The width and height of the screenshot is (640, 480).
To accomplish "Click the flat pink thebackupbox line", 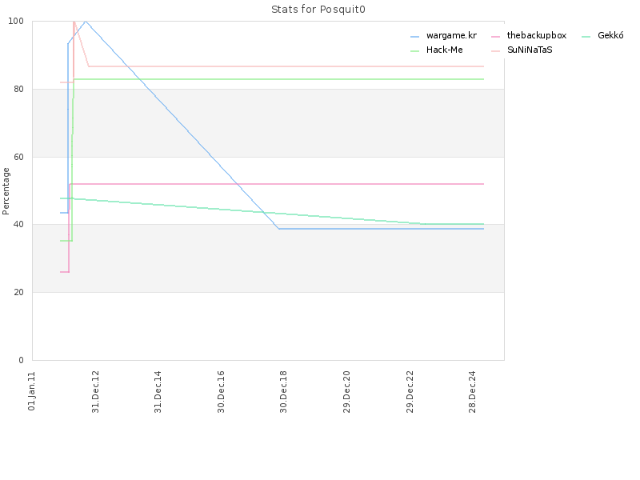I will pos(276,184).
